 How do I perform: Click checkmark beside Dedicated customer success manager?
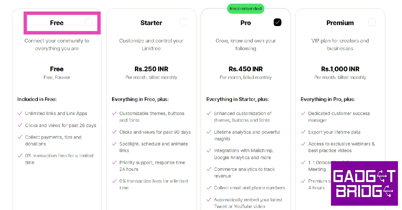[x=303, y=113]
